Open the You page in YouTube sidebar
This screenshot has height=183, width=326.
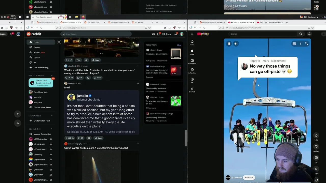(x=192, y=80)
